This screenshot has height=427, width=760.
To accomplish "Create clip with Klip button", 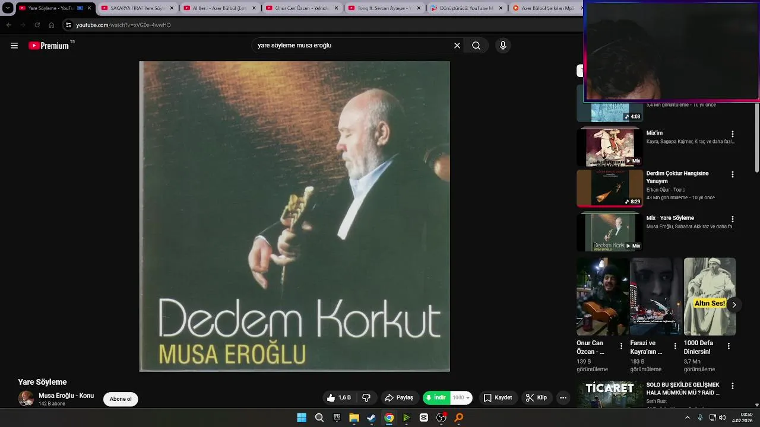I will pos(537,398).
